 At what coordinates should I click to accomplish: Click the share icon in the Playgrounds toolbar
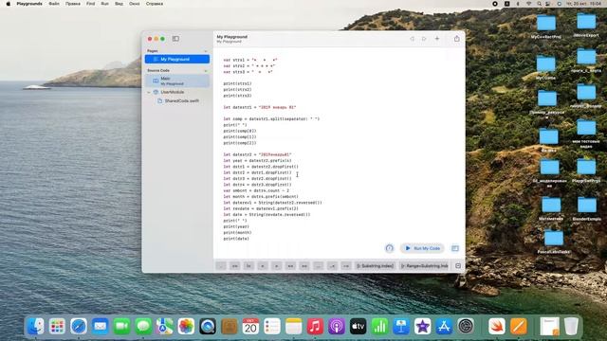457,39
